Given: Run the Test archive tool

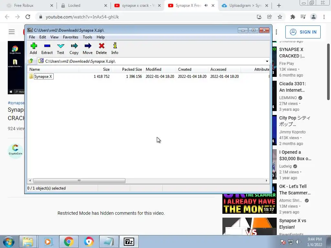Looking at the screenshot, I should [x=60, y=49].
